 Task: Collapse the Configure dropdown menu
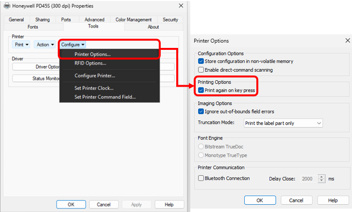(73, 45)
